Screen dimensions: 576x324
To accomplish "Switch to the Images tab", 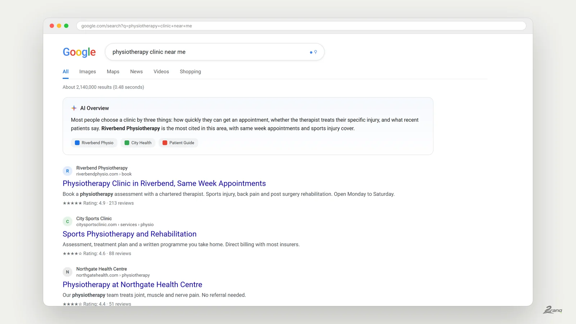I will (87, 72).
